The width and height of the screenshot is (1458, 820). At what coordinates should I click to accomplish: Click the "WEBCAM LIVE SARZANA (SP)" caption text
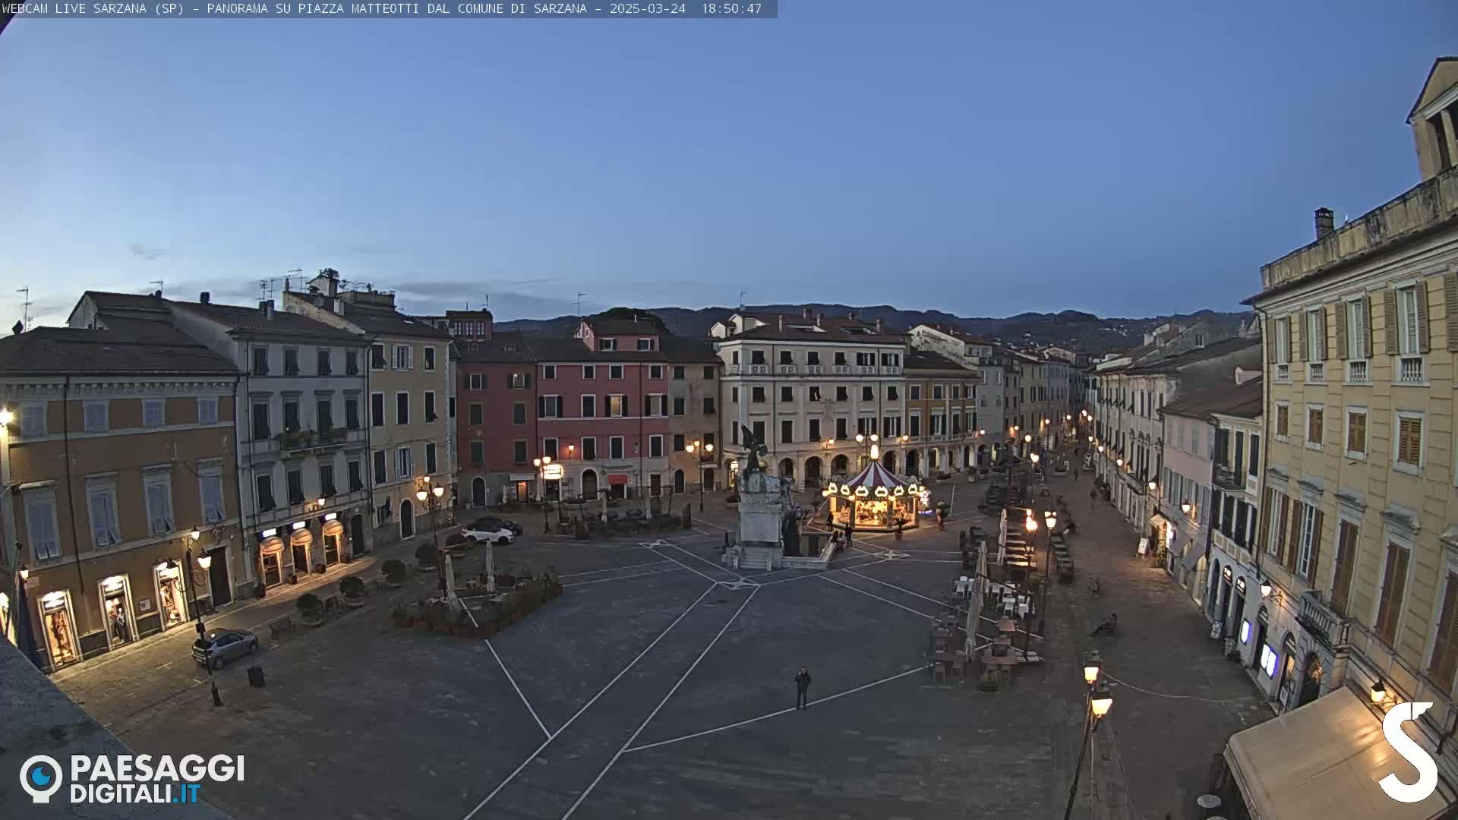[93, 8]
